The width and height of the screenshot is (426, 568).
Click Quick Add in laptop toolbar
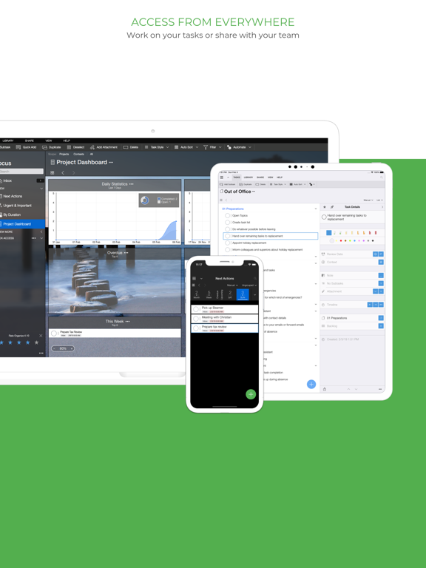click(26, 147)
